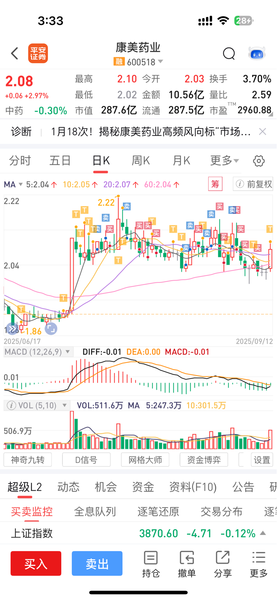Tap D信号 indicator button
Screen dimensions: 277x600
click(86, 460)
